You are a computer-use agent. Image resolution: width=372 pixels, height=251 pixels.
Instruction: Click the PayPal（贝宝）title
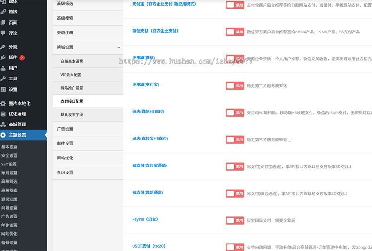145,219
